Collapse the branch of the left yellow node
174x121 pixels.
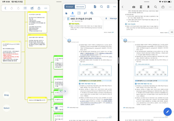(x=22, y=52)
